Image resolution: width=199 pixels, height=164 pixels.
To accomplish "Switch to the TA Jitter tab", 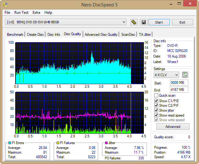I will pyautogui.click(x=145, y=35).
